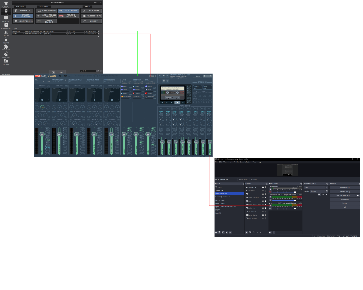Open config 1 dropdown in VirtualDJ
Screen dimensions: 363x290
point(88,71)
